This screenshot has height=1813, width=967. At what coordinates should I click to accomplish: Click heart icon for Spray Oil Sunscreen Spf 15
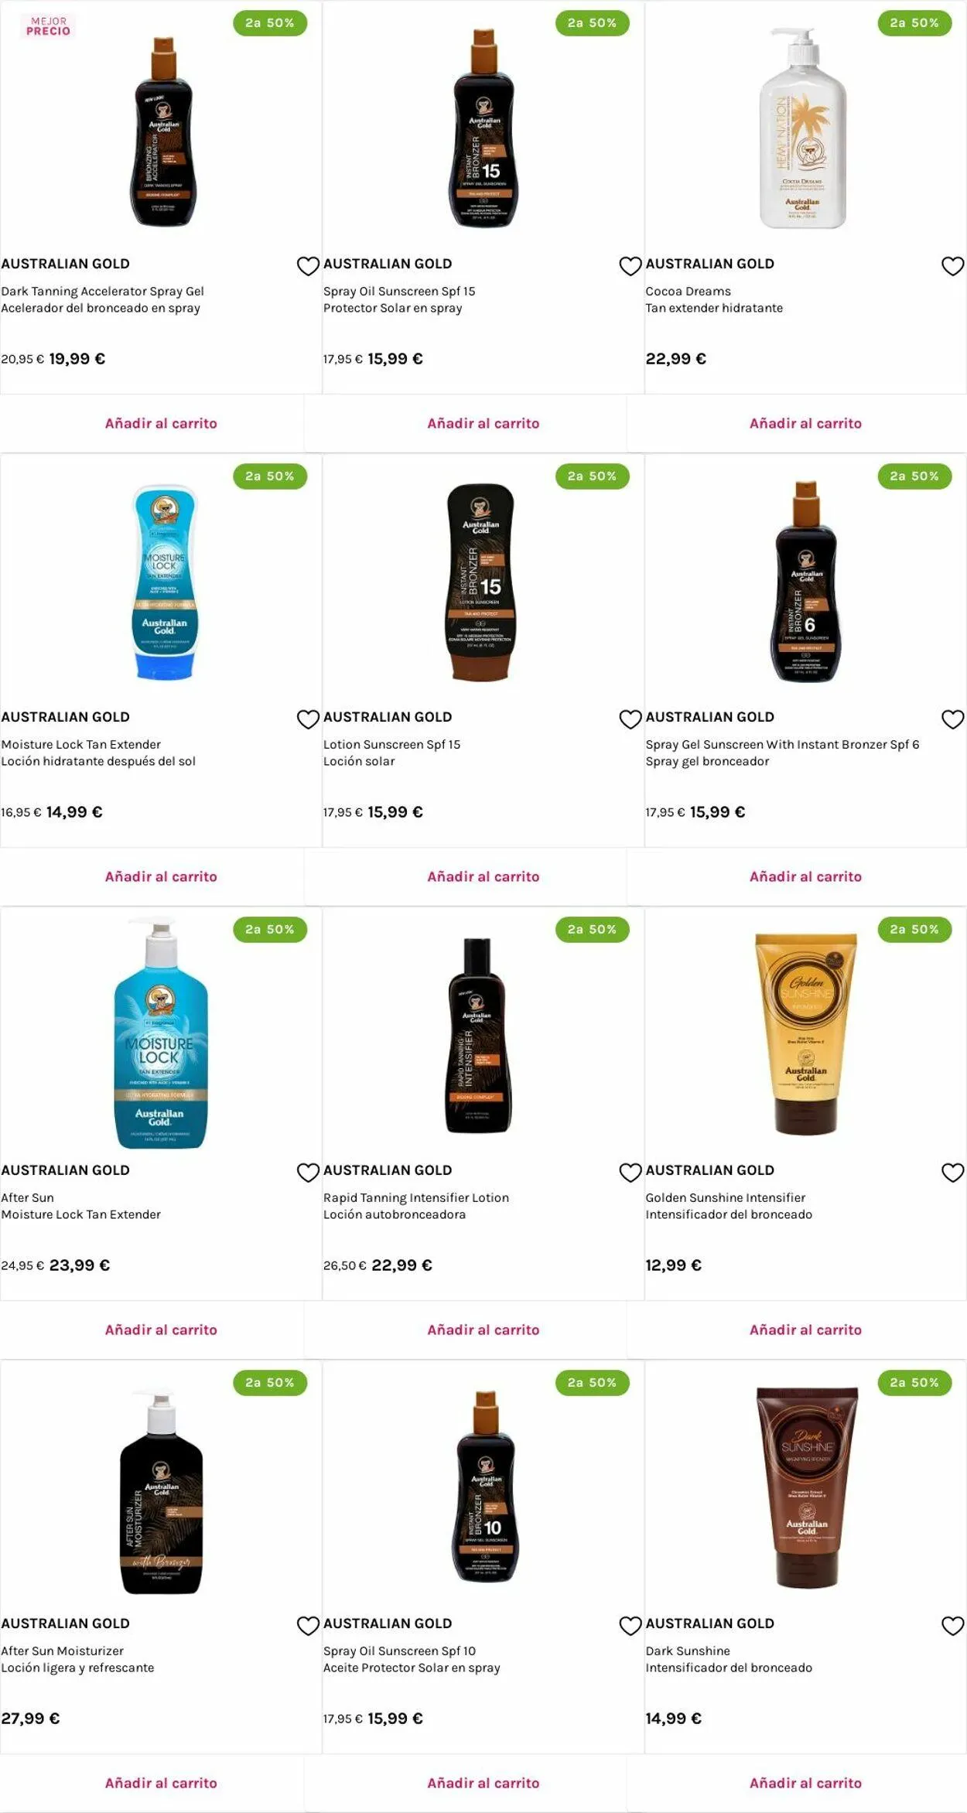[x=630, y=266]
